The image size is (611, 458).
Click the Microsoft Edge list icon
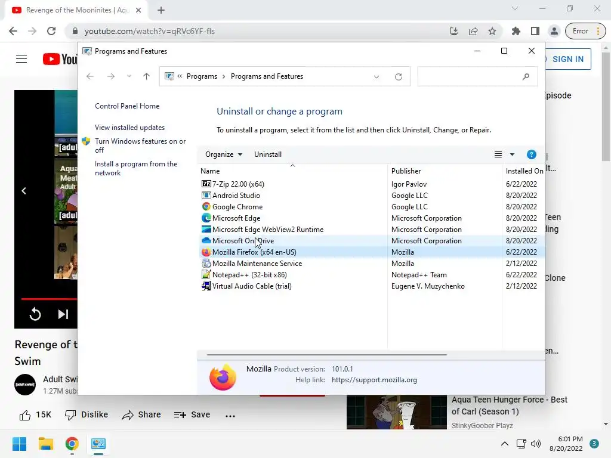tap(206, 218)
